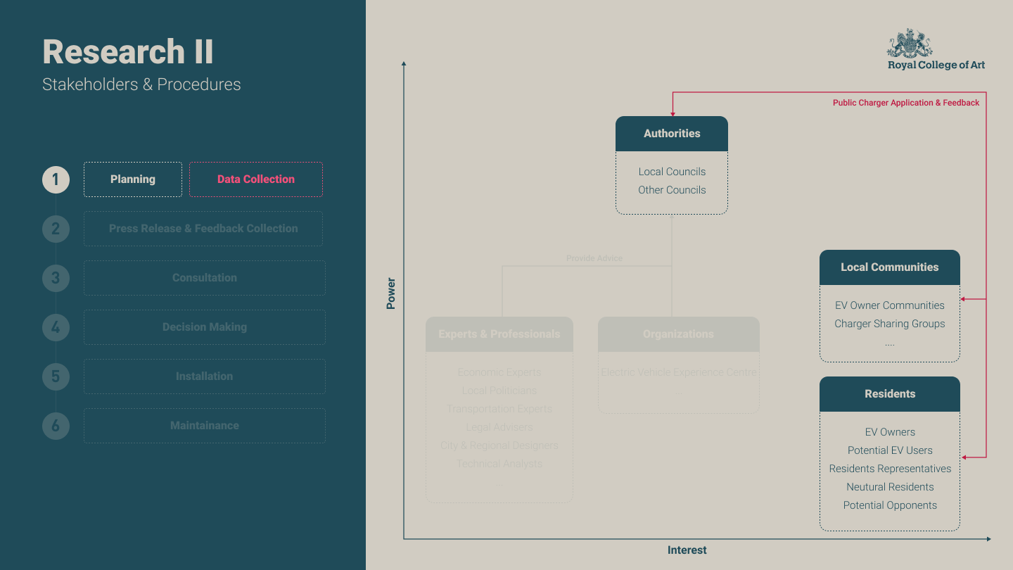
Task: Open the Decision Making step box
Action: pos(205,327)
